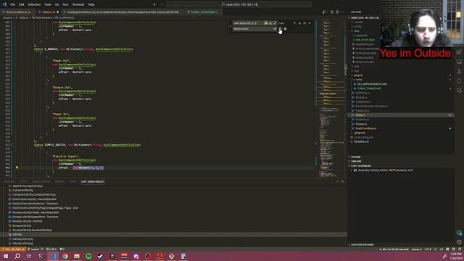
Task: Open File Explorer from the taskbar
Action: point(77,256)
